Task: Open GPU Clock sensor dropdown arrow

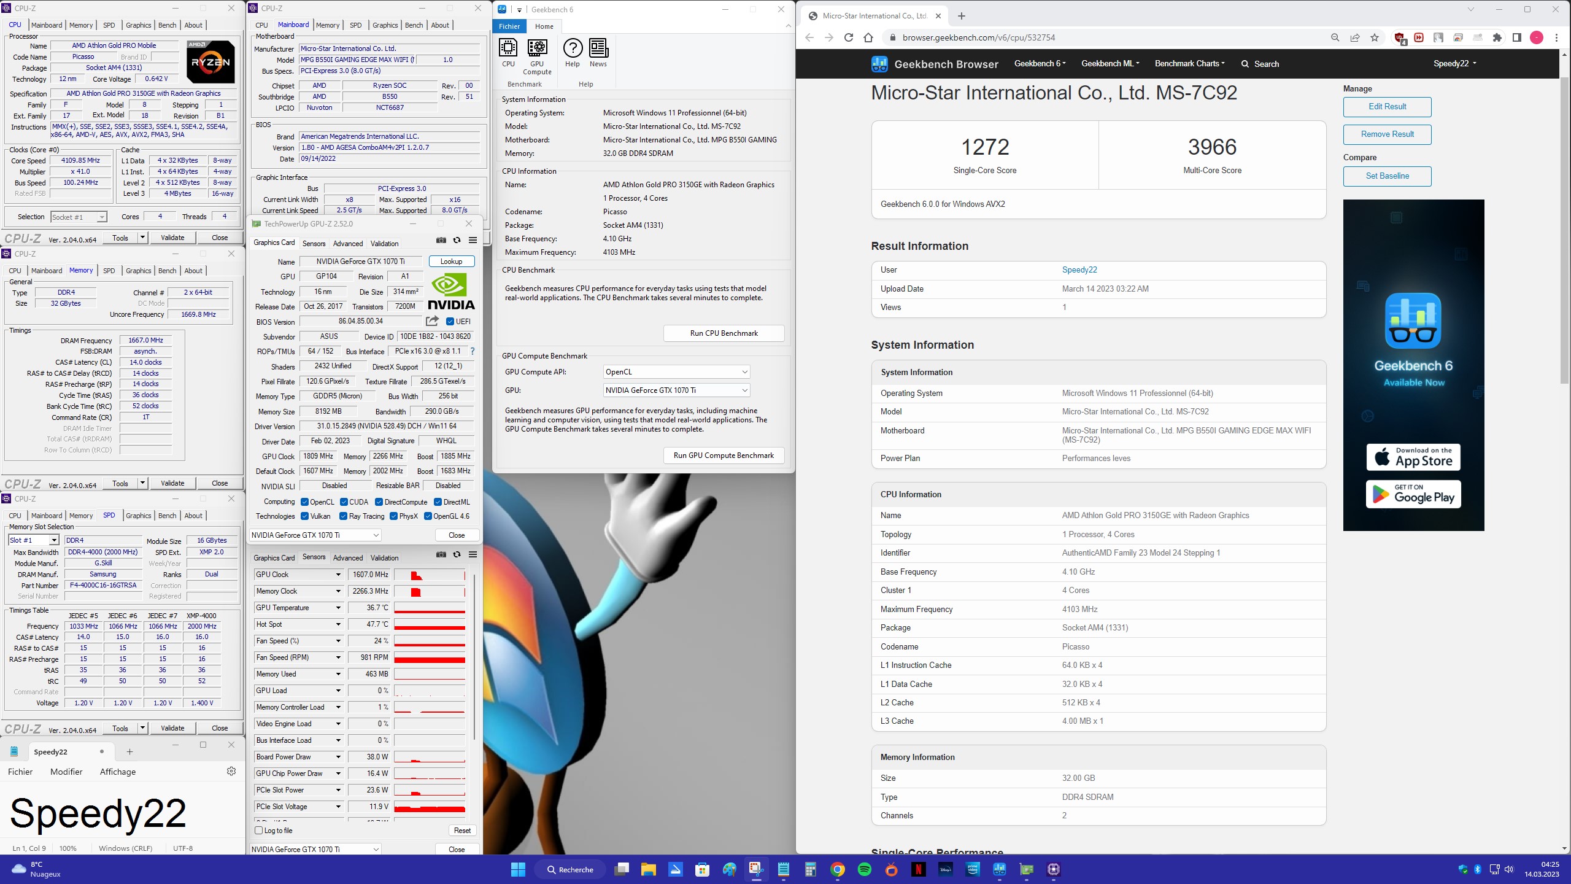Action: 338,575
